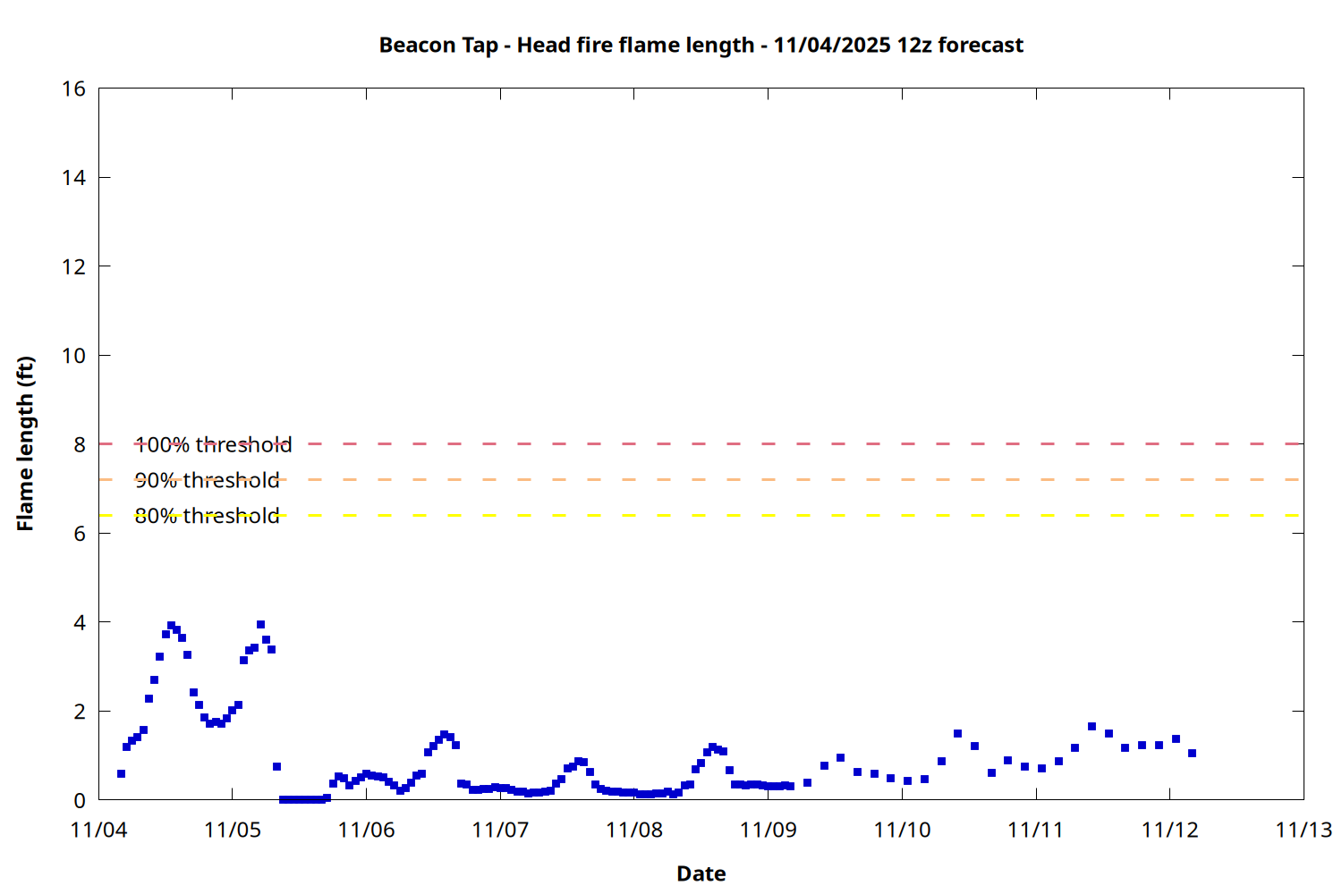Screen dimensions: 1342x894
Task: Select the '90% threshold' label text
Action: [207, 480]
